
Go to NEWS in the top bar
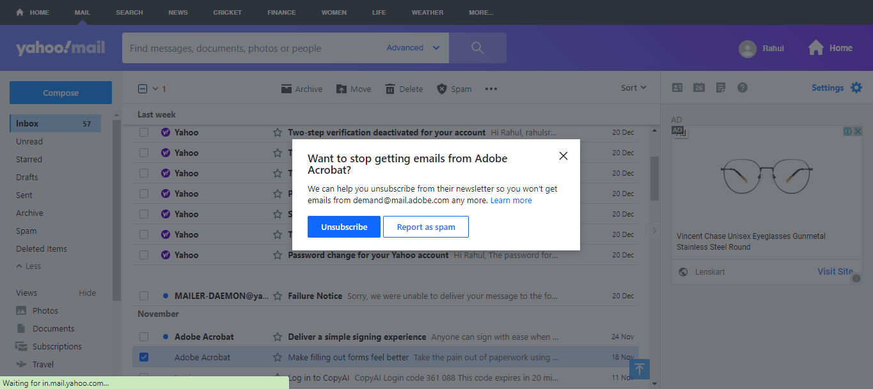click(178, 12)
